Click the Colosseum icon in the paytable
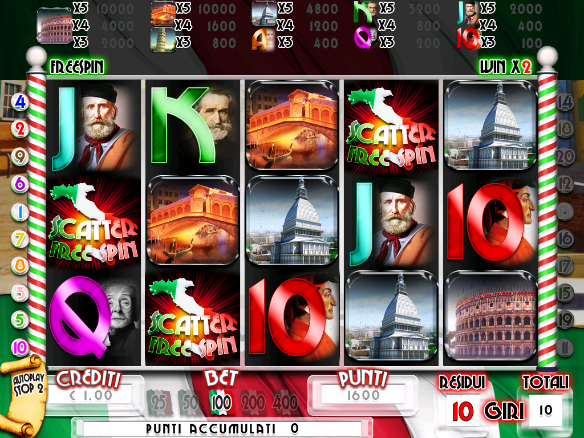The width and height of the screenshot is (584, 438). coord(54,25)
